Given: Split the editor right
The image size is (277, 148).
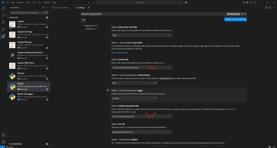Looking at the screenshot, I should click(270, 8).
